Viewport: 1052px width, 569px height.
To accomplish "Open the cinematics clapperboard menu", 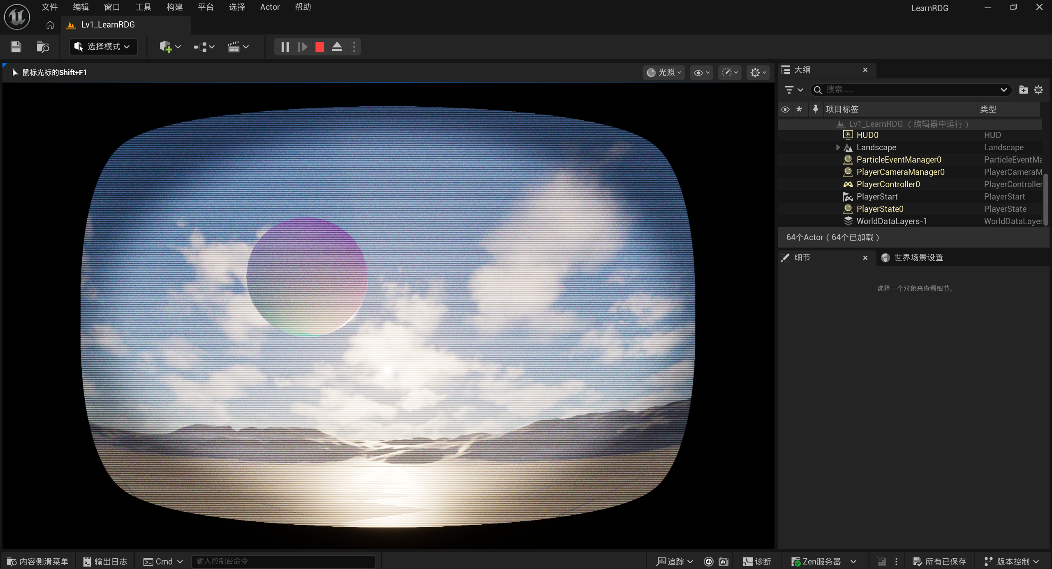I will 238,47.
